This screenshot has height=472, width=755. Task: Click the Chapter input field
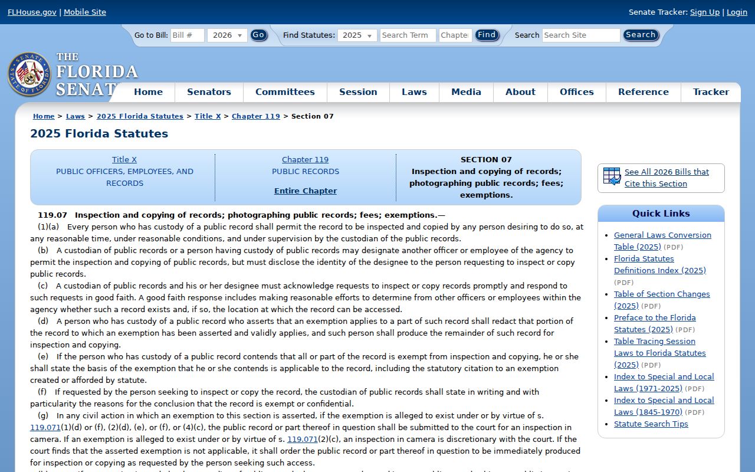(455, 35)
